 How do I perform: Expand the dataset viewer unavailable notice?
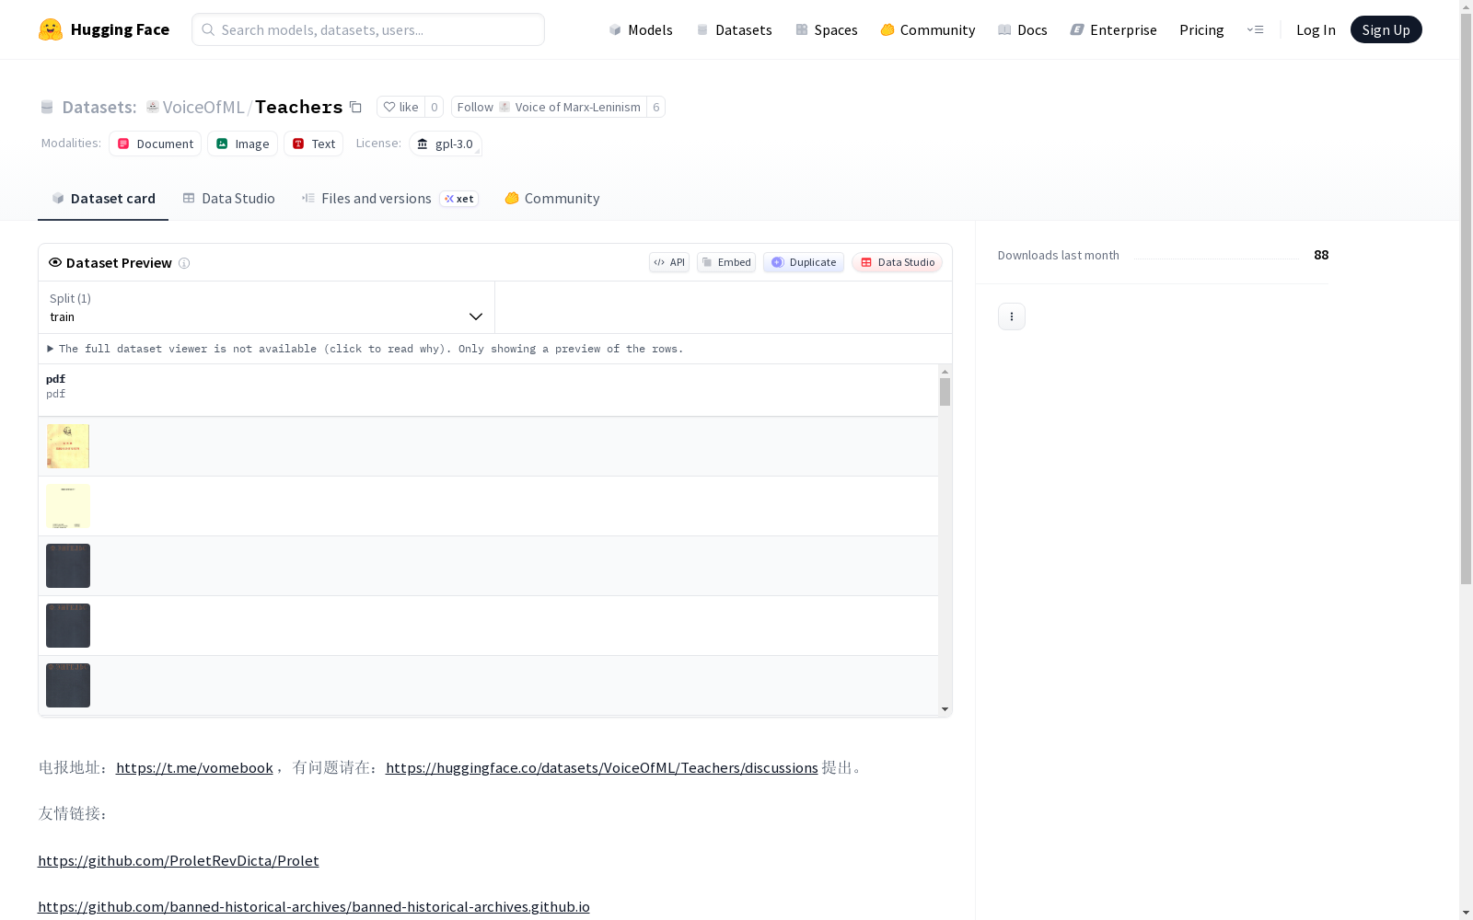click(x=365, y=349)
